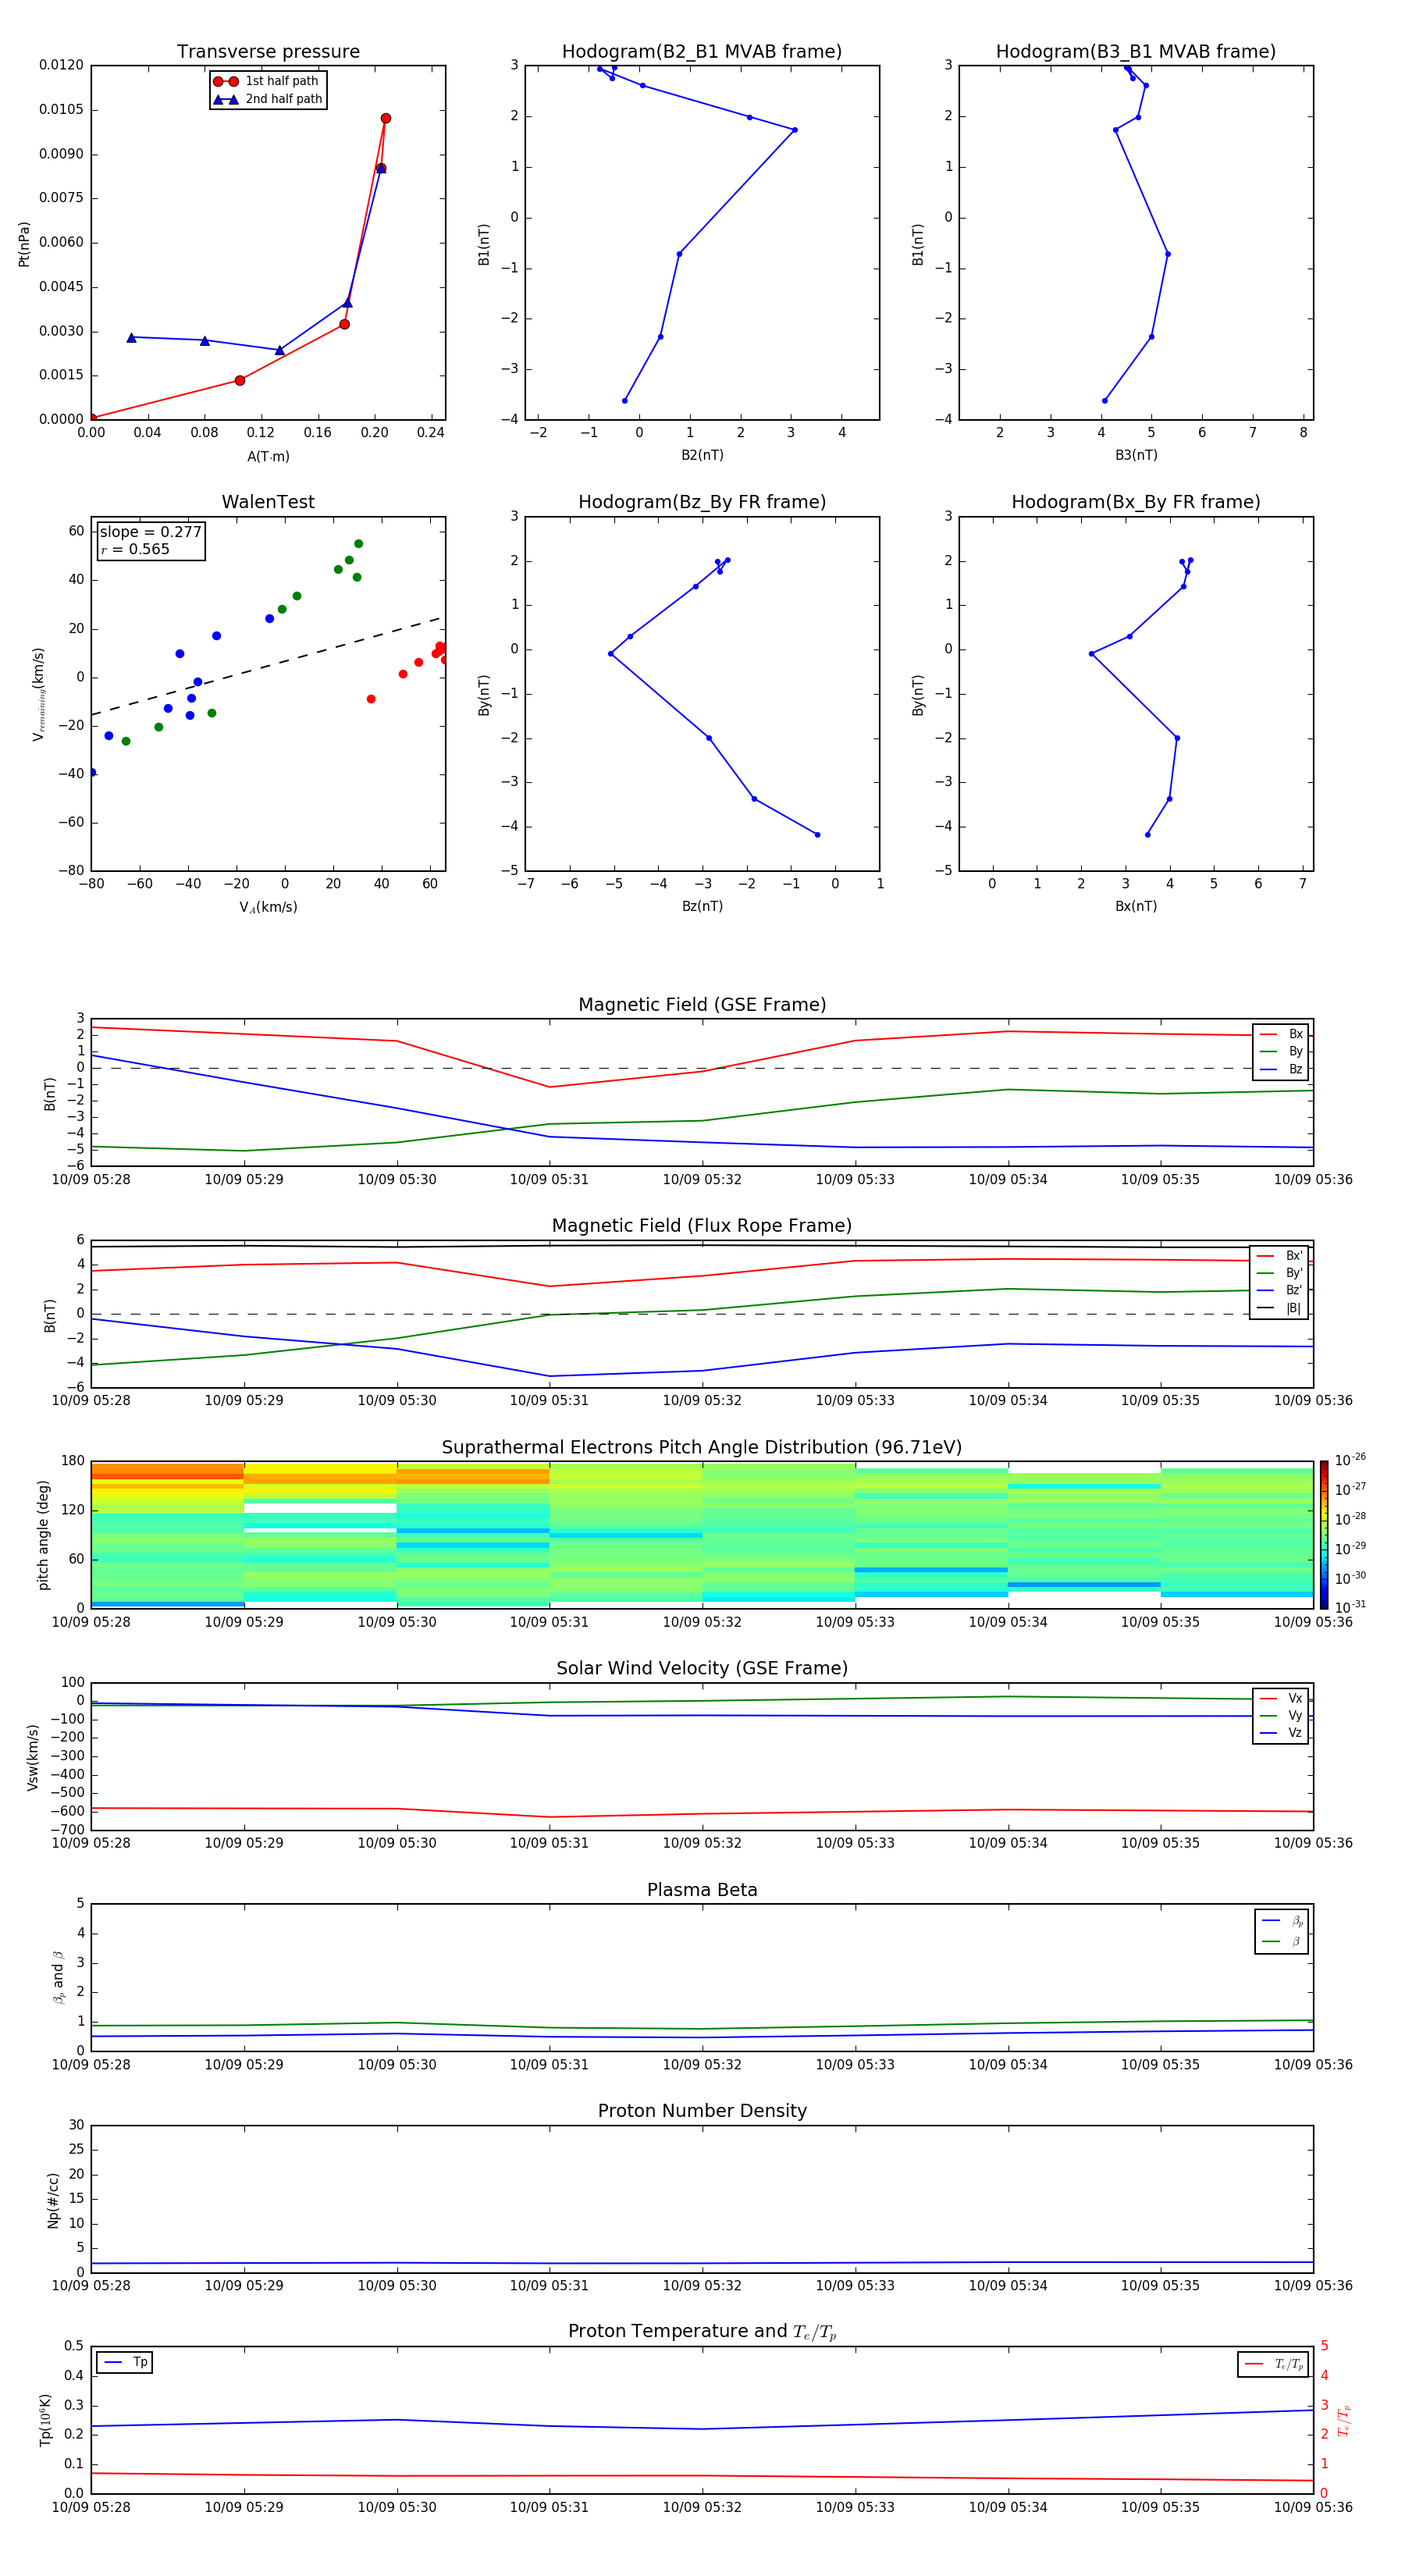Click the leftmost point in Bz_By hodogram

click(610, 654)
